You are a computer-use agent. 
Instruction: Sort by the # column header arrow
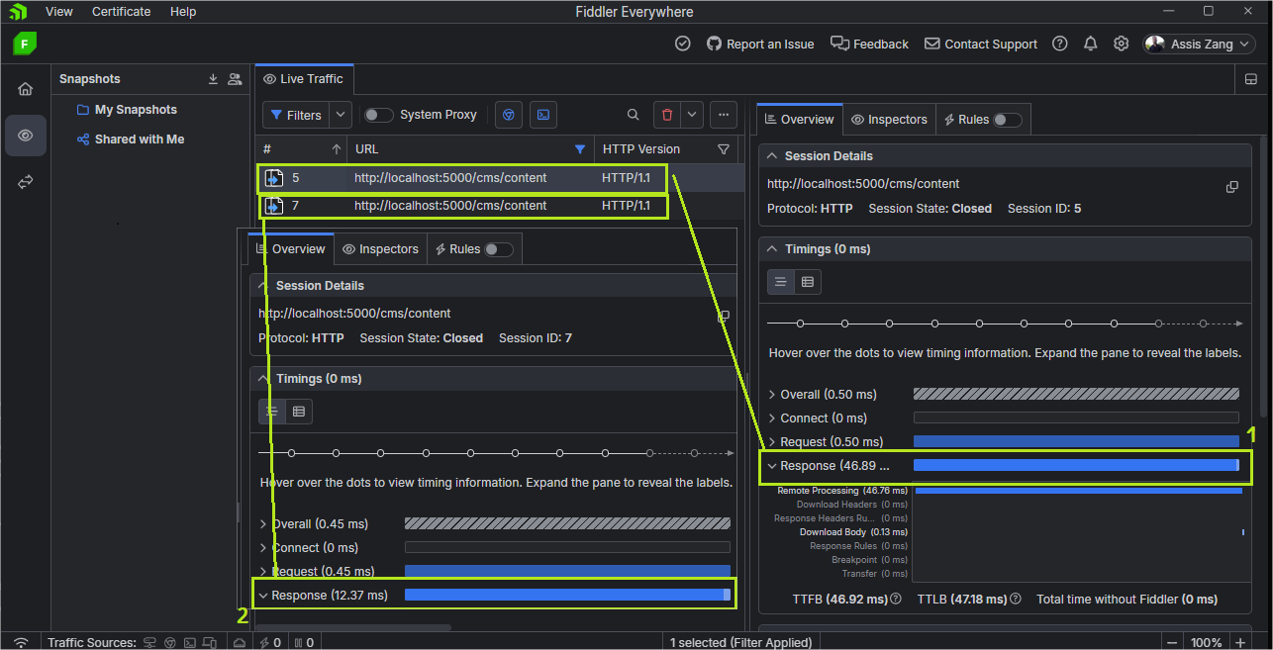click(x=337, y=149)
